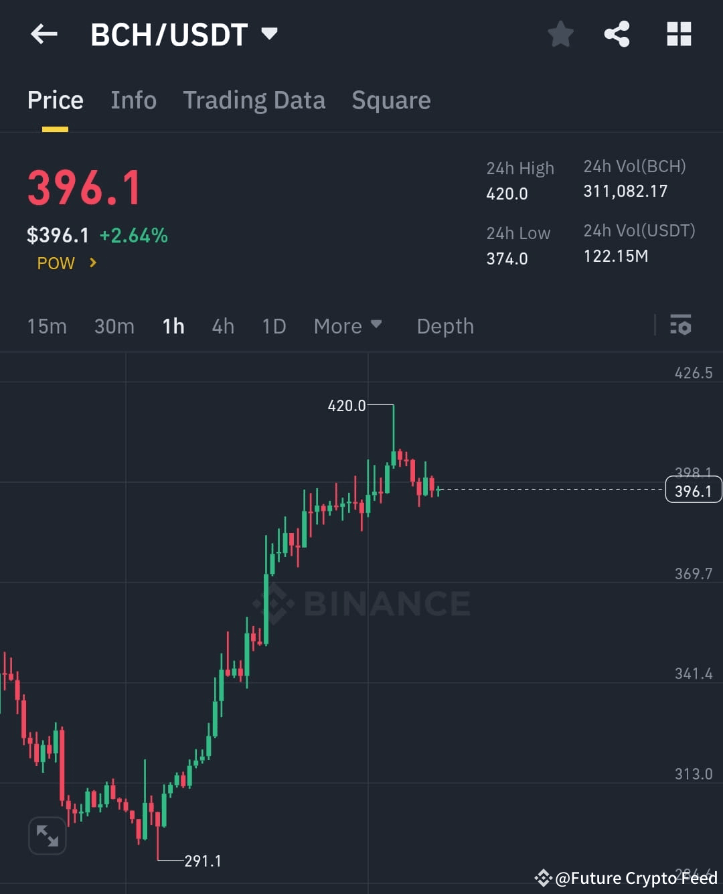Open the chart settings icon beside Depth

click(x=681, y=326)
